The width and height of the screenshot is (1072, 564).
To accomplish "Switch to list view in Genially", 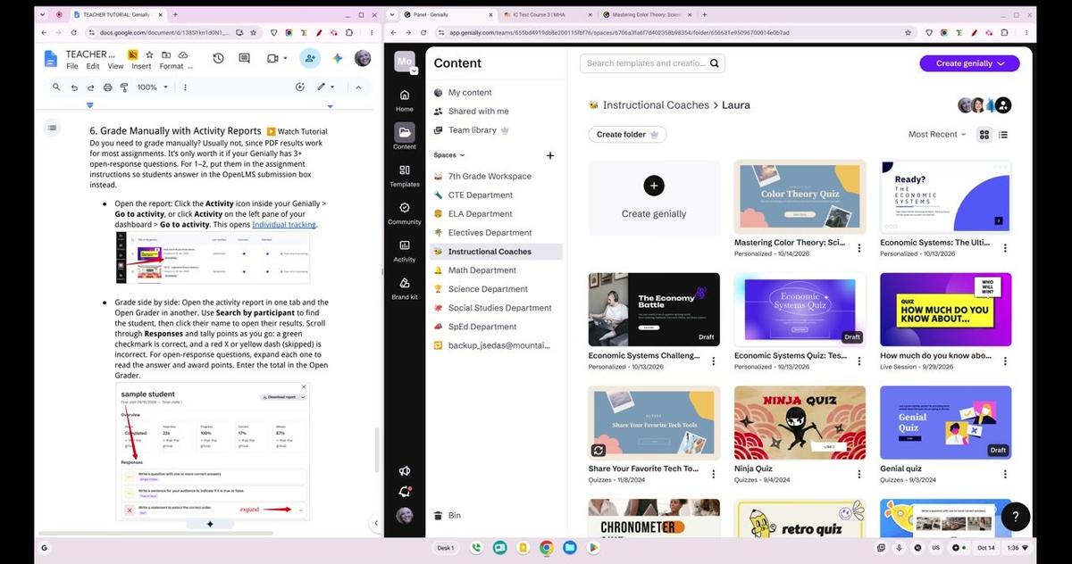I will point(1003,135).
